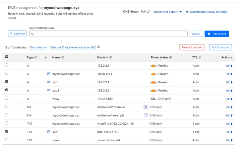The width and height of the screenshot is (237, 147).
Task: Click the info icon next to TTL header
Action: tap(200, 57)
